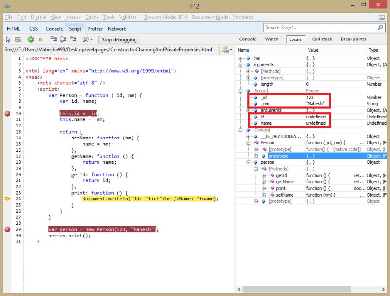Toggle the breakpoint on line 10

pos(7,113)
